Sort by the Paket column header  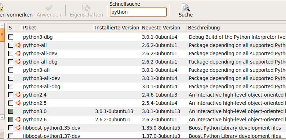tap(57, 28)
